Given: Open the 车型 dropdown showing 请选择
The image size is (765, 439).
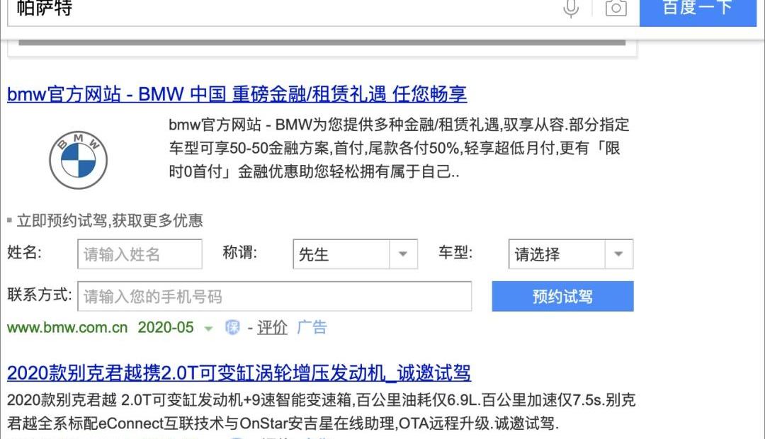Looking at the screenshot, I should pyautogui.click(x=571, y=253).
